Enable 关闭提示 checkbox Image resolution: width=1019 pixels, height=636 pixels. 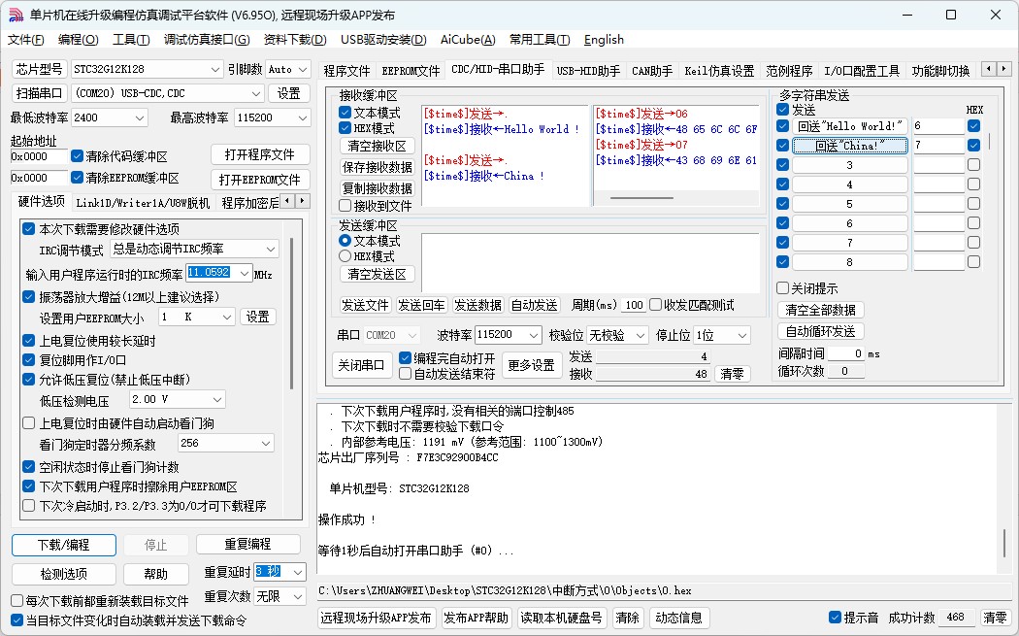783,288
